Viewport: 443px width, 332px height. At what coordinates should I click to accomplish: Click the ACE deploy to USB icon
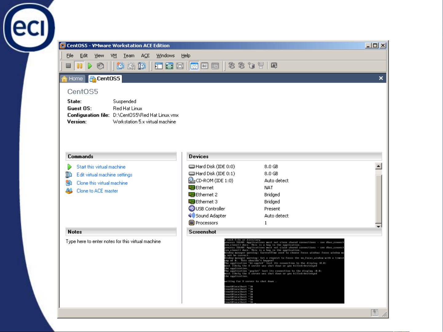[x=261, y=66]
